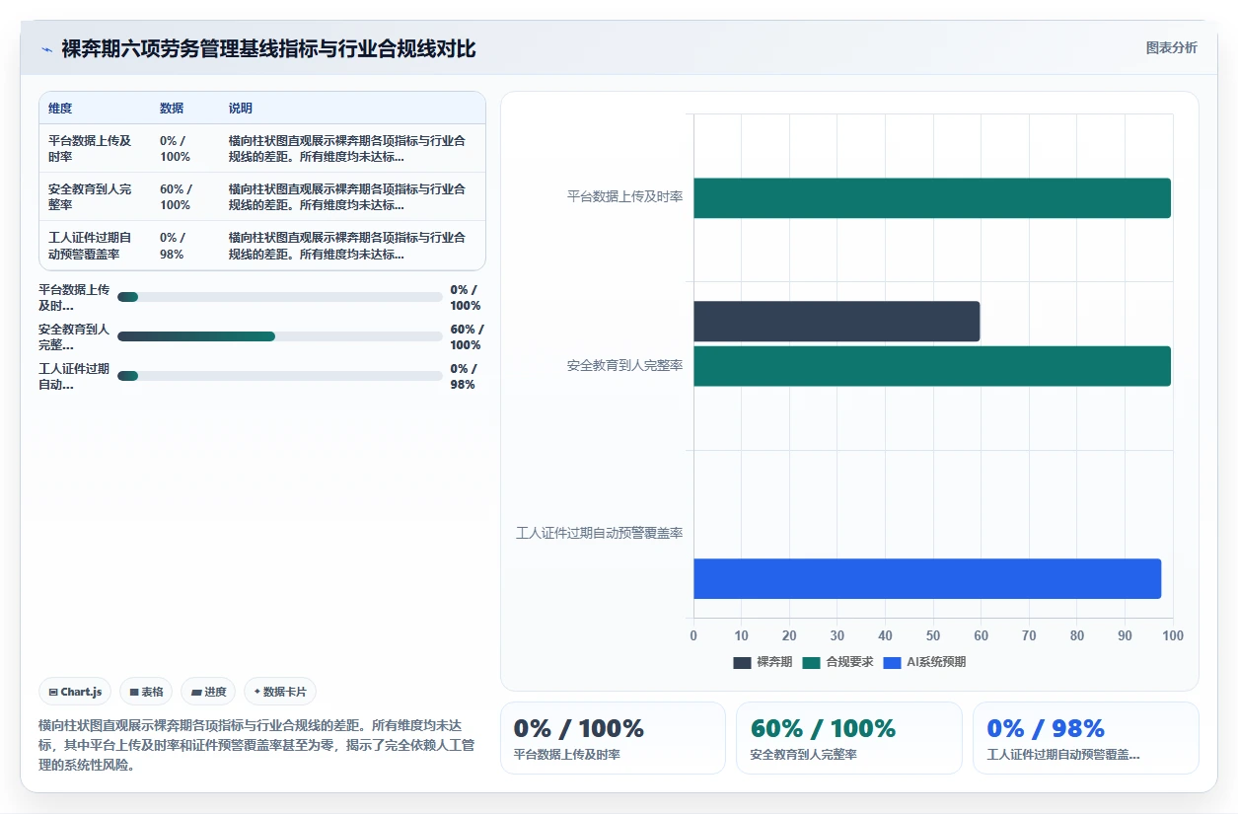Click x-axis tick label 100

(x=1172, y=635)
